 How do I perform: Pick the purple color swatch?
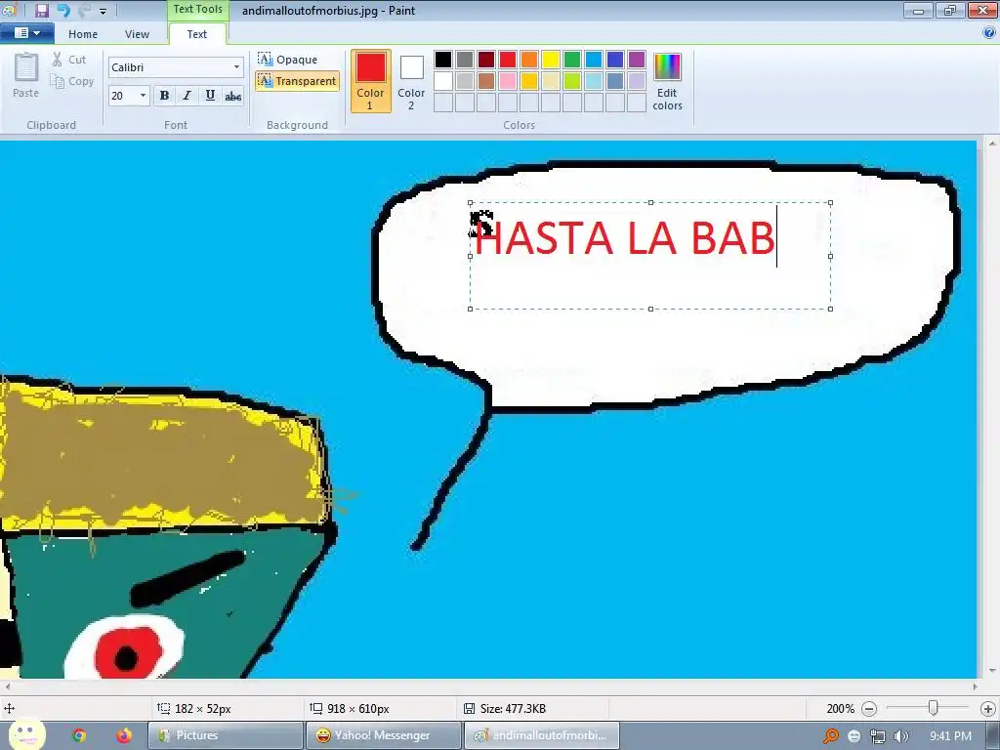[637, 60]
